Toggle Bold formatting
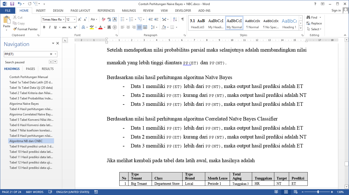Image resolution: width=349 pixels, height=195 pixels. 44,27
